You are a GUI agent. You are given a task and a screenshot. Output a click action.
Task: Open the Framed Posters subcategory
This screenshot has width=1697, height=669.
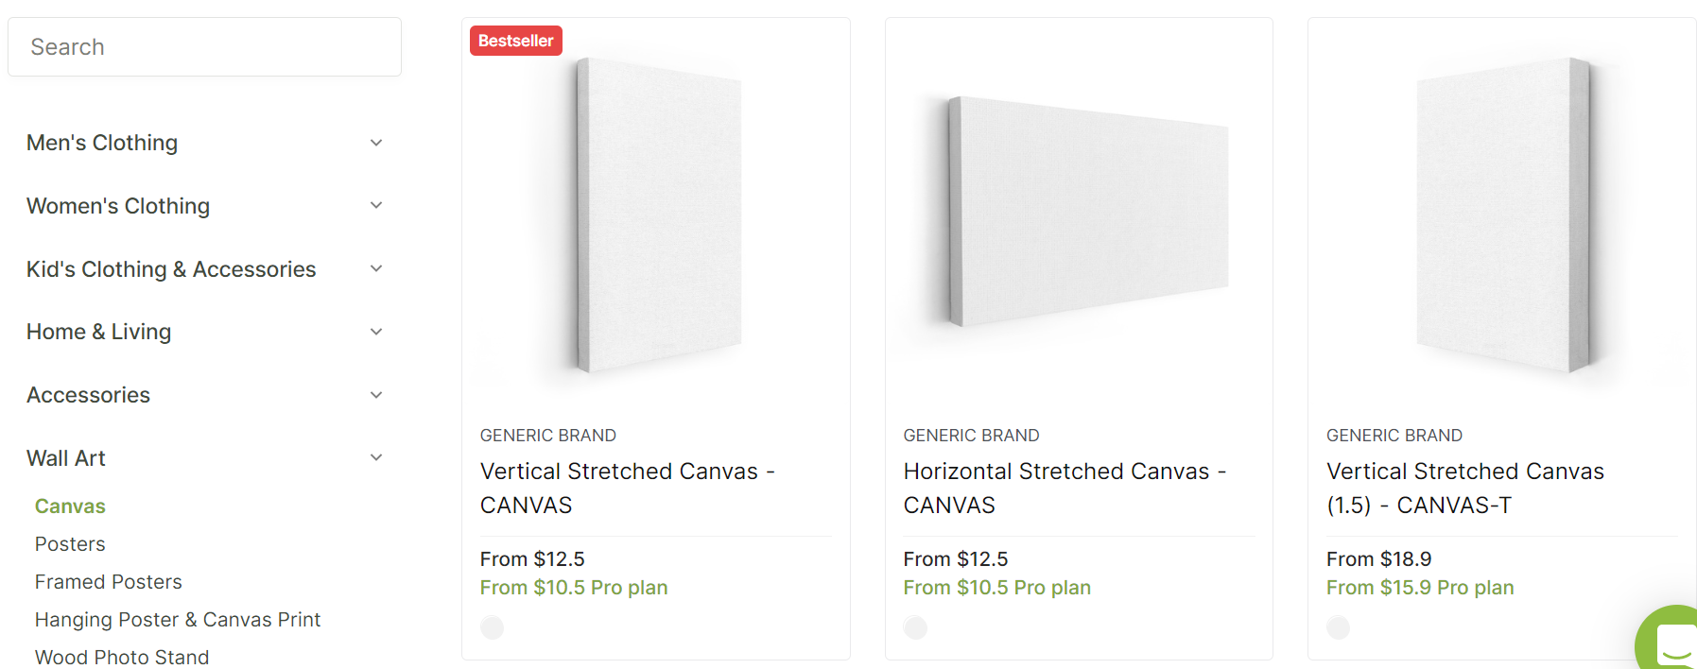pyautogui.click(x=108, y=581)
